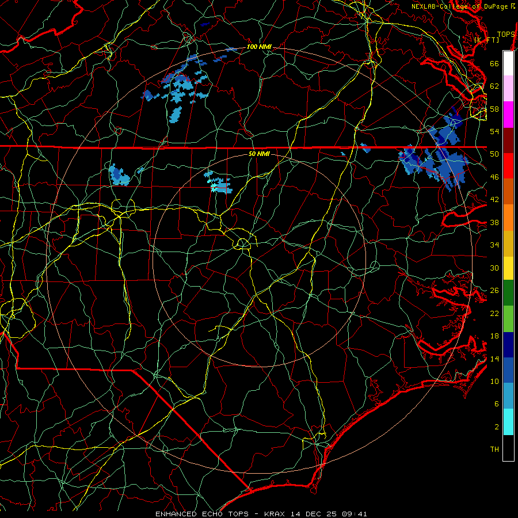Click the light green legend band
The image size is (518, 518).
[x=508, y=319]
